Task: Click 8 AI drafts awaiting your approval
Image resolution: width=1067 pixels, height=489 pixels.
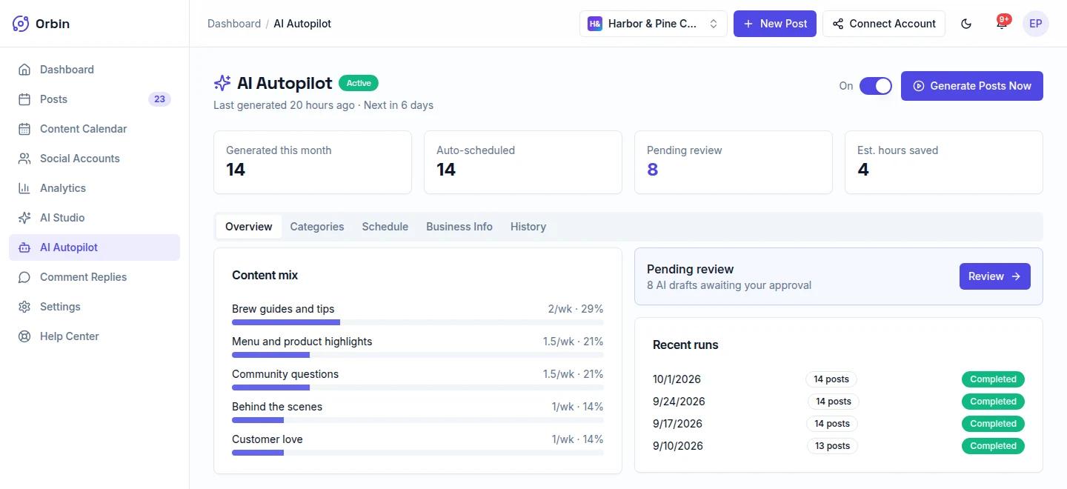Action: [729, 285]
